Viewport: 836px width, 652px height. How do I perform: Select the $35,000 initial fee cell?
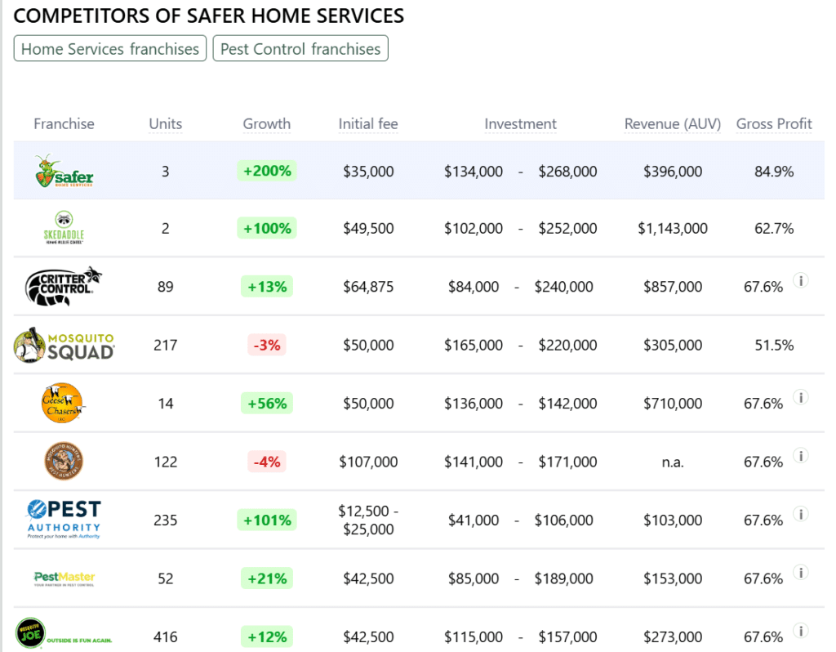click(x=368, y=172)
